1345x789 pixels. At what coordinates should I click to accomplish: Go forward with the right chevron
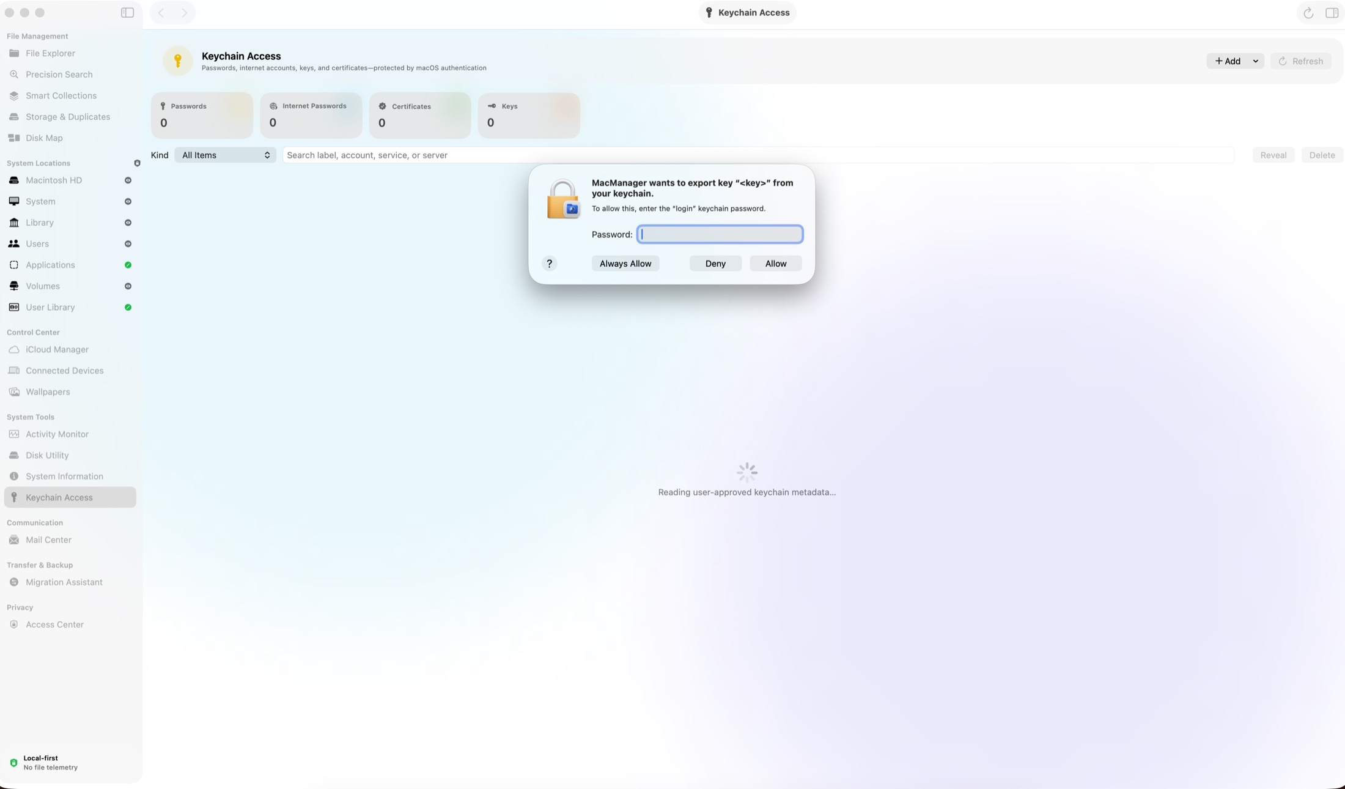click(184, 13)
